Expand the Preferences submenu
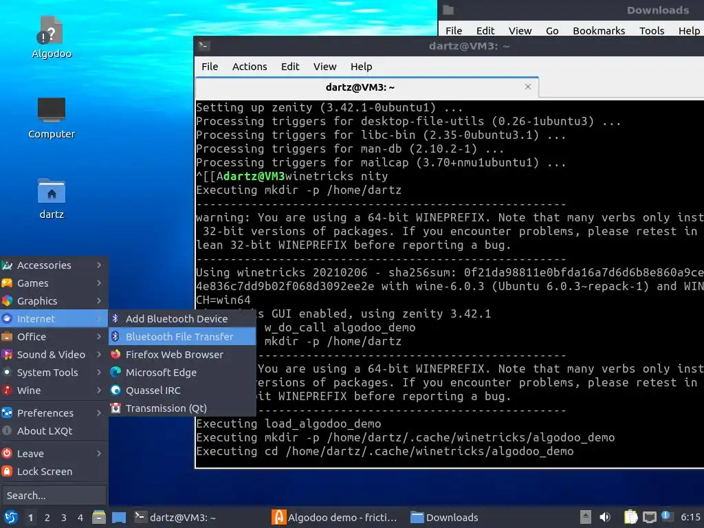Viewport: 704px width, 528px height. click(54, 412)
